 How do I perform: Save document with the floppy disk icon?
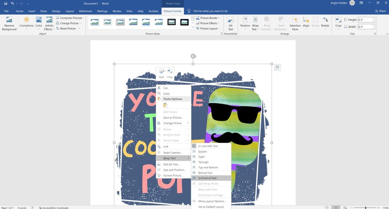point(6,3)
